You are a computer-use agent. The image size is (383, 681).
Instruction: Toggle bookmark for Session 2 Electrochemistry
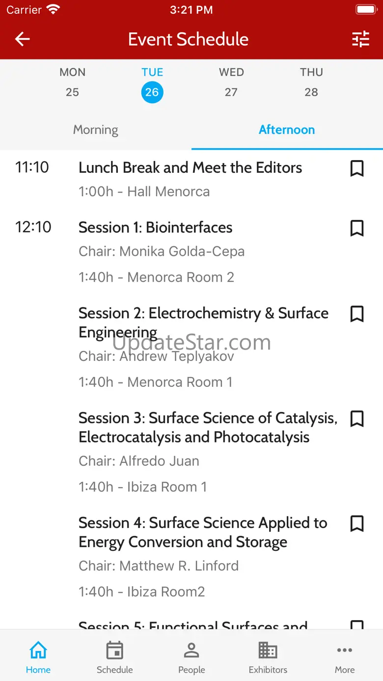pyautogui.click(x=357, y=314)
